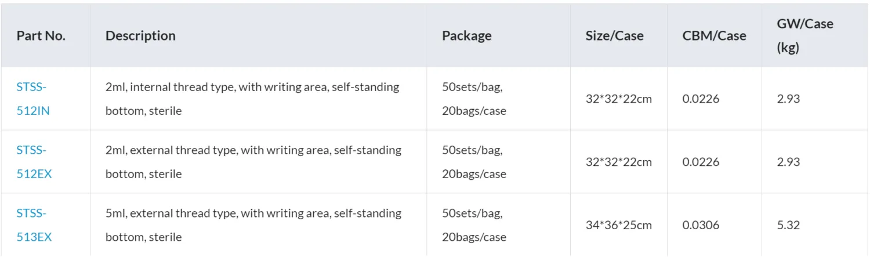Click the 5.32 gross weight value

[788, 225]
